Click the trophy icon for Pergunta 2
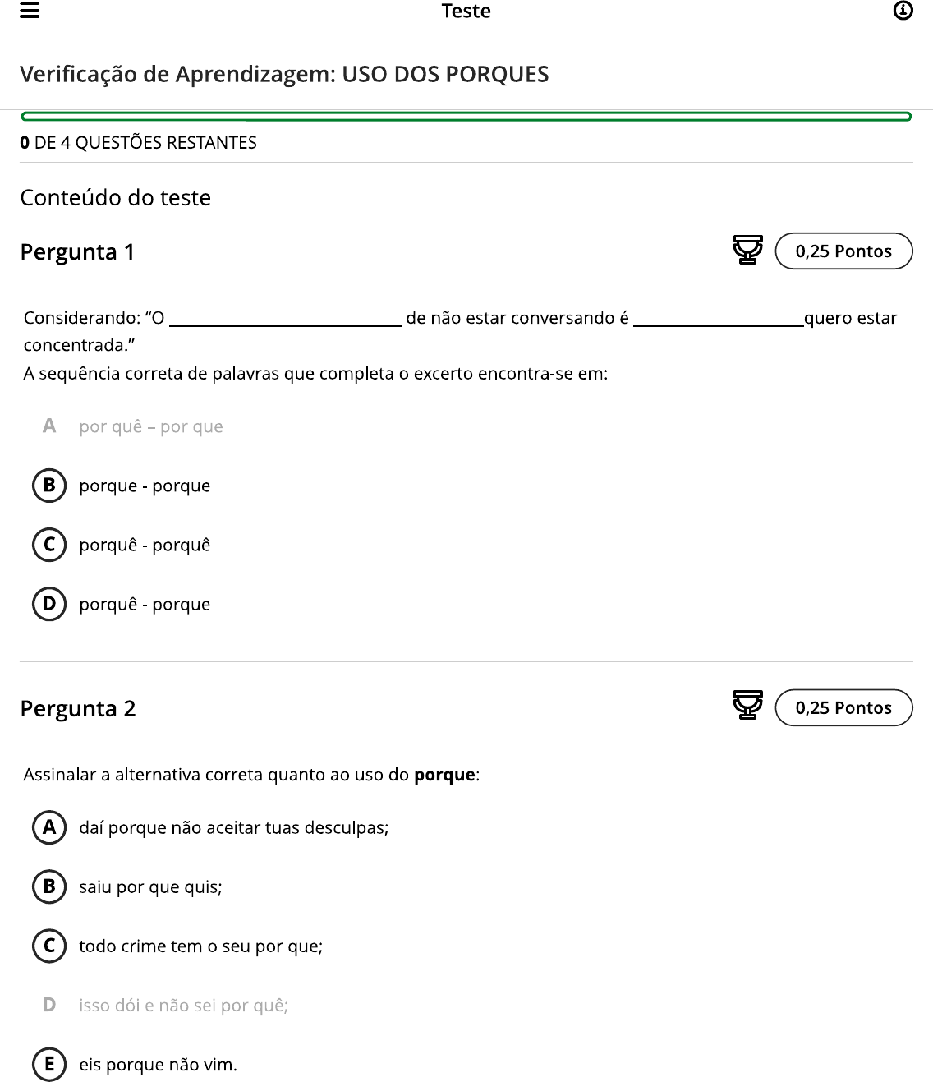933x1082 pixels. pyautogui.click(x=747, y=707)
